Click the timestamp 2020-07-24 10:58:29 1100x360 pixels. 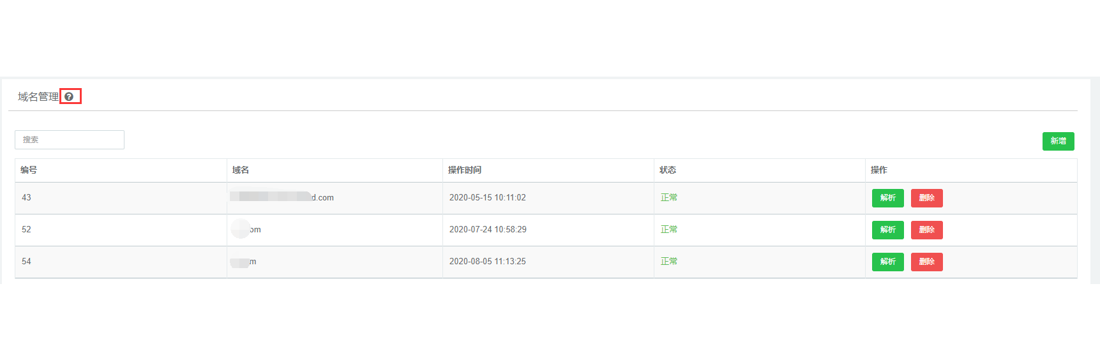(x=488, y=229)
